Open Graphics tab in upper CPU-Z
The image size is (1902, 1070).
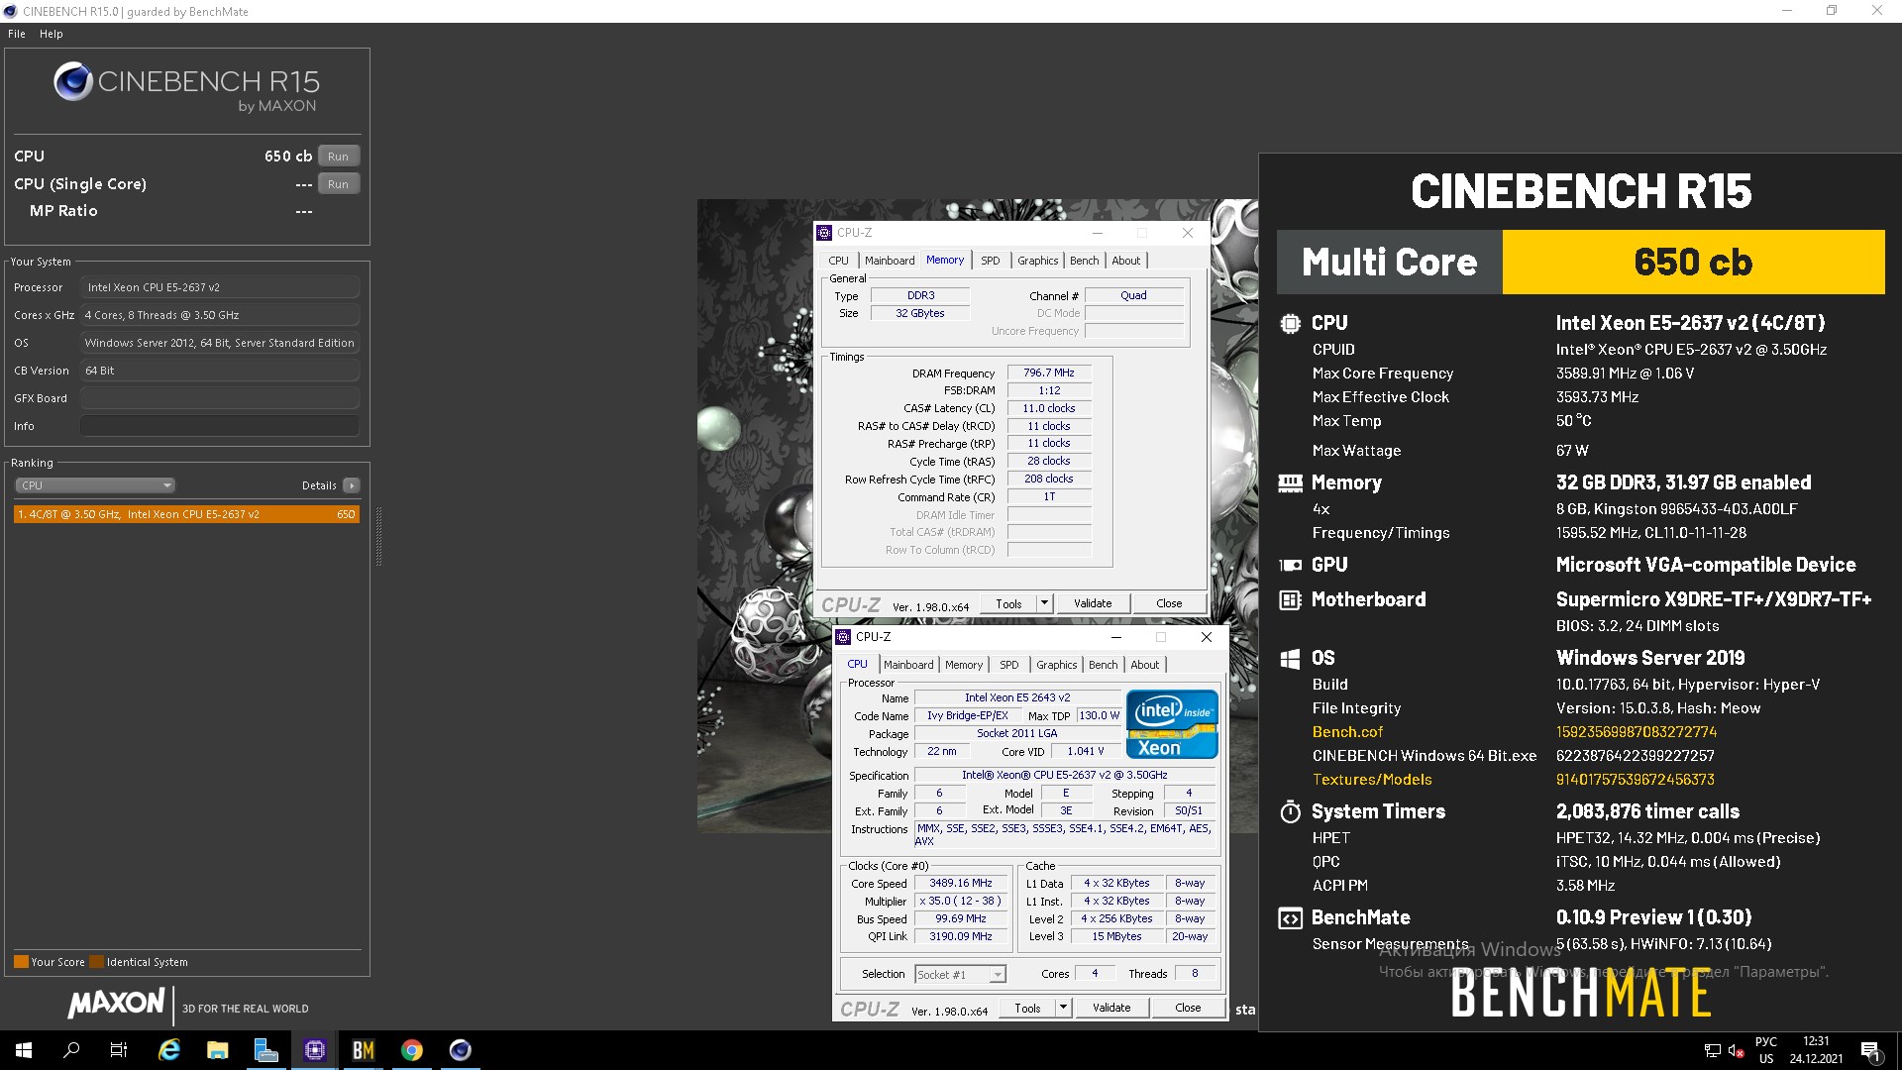point(1037,261)
